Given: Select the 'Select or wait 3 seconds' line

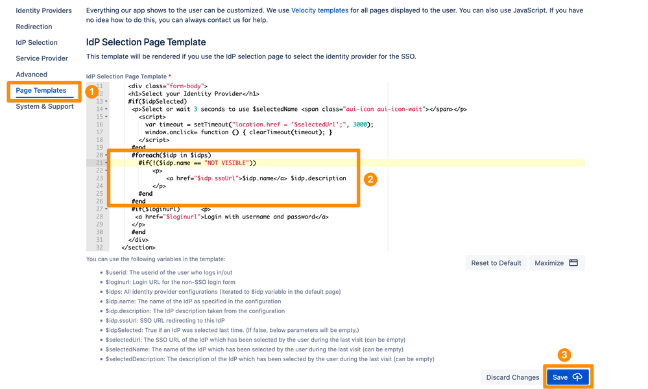Looking at the screenshot, I should (x=299, y=109).
